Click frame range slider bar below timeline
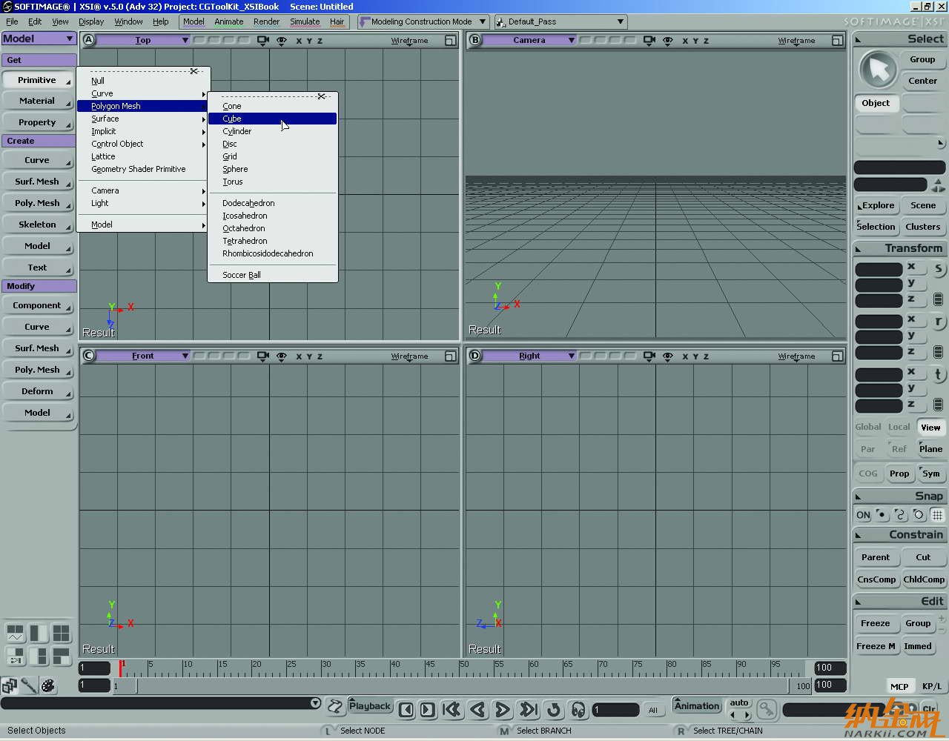The image size is (949, 741). coord(461,686)
